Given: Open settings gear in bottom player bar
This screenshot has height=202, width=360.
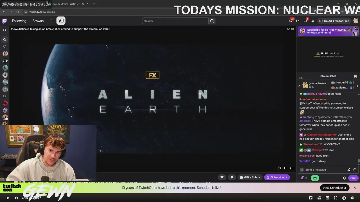Looking at the screenshot, I should coord(352,198).
